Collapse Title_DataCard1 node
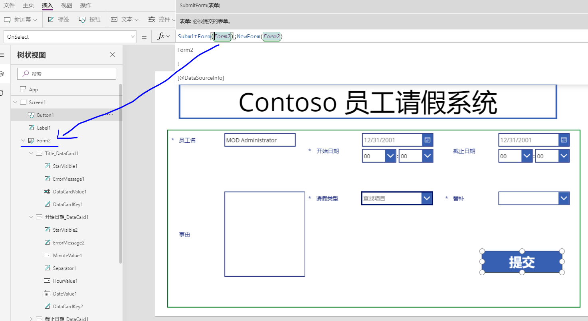Viewport: 588px width, 321px height. pos(31,153)
